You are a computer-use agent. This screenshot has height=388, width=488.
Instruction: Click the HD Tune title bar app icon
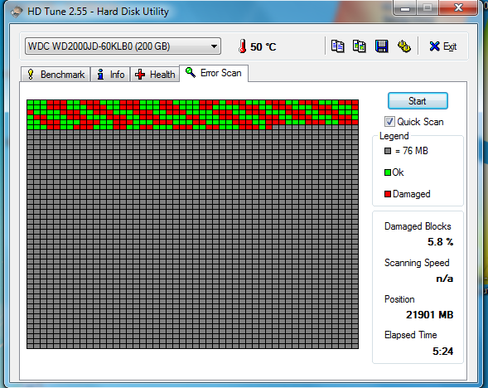(17, 12)
